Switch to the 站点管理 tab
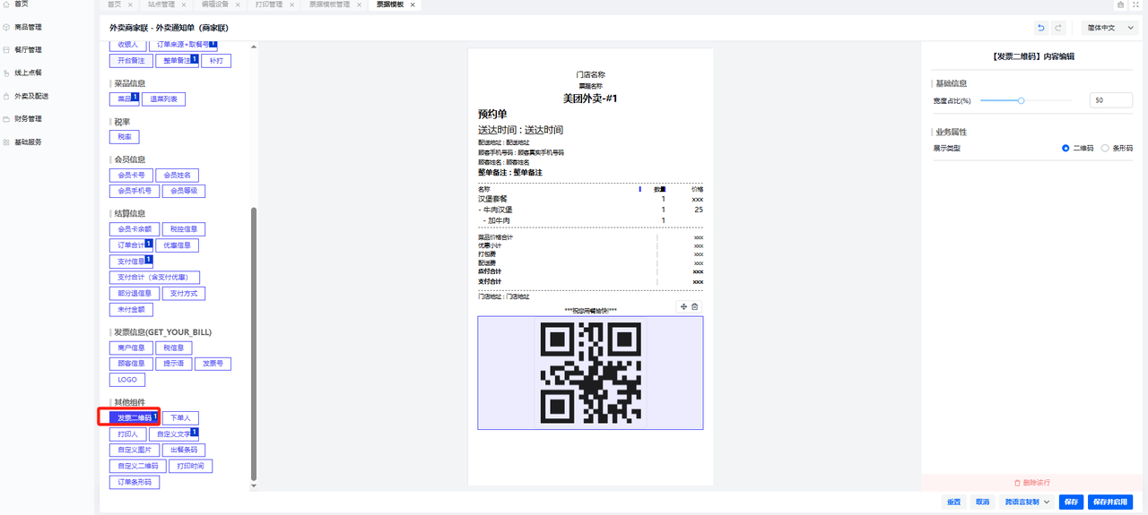The image size is (1148, 515). (x=161, y=4)
